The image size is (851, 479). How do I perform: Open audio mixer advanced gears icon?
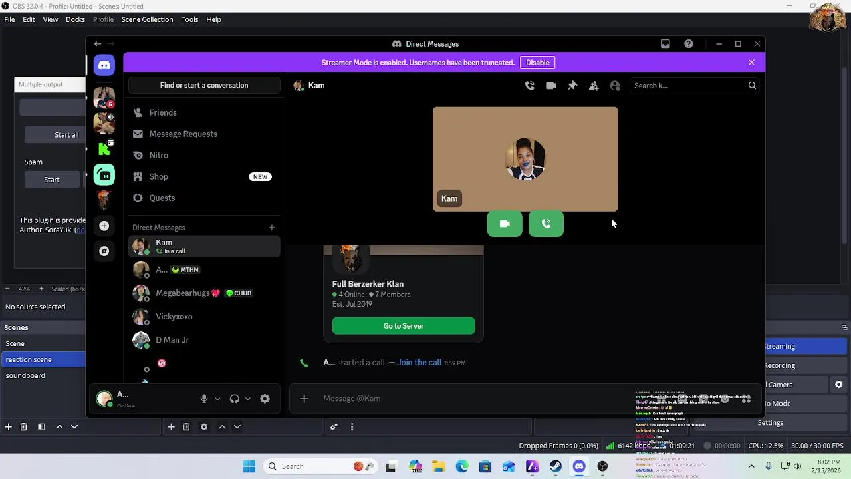pos(334,427)
